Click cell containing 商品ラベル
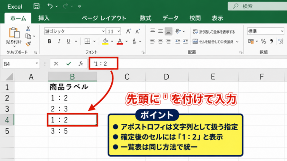 [x=73, y=87]
